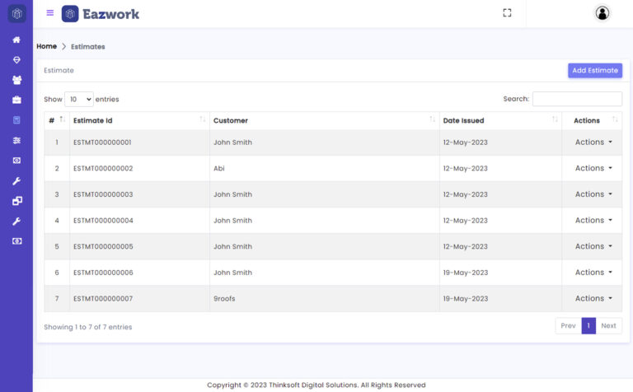Open Actions dropdown for ESTMT000000001

pos(593,142)
